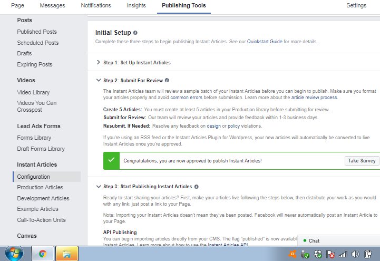Follow the common errors link
380x261 pixels.
click(186, 98)
